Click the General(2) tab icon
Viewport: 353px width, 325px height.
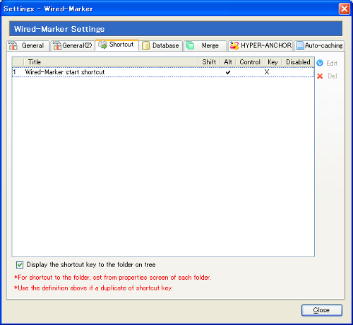click(x=57, y=46)
